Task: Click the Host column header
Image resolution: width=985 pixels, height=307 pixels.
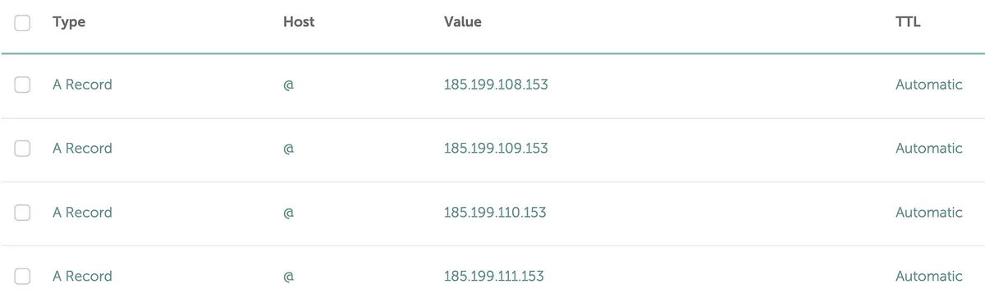Action: [x=299, y=22]
